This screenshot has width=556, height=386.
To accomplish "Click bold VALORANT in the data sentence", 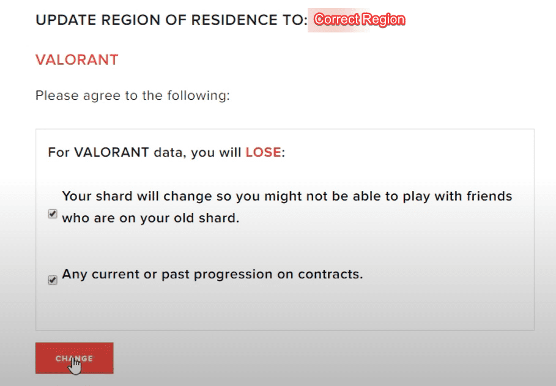I will coord(111,152).
